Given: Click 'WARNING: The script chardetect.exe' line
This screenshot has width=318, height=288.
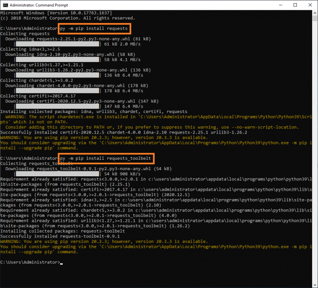Looking at the screenshot, I should pyautogui.click(x=156, y=119).
